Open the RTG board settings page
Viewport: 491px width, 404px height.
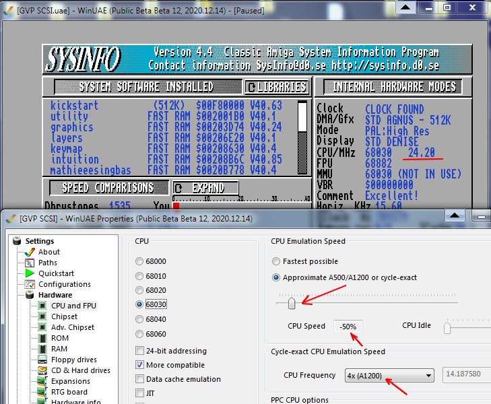point(69,392)
